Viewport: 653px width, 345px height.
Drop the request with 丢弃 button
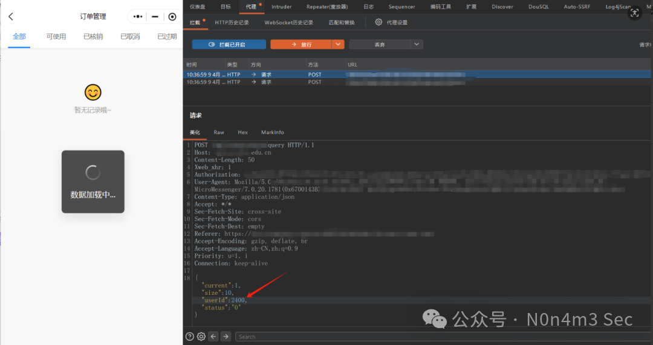click(x=379, y=44)
